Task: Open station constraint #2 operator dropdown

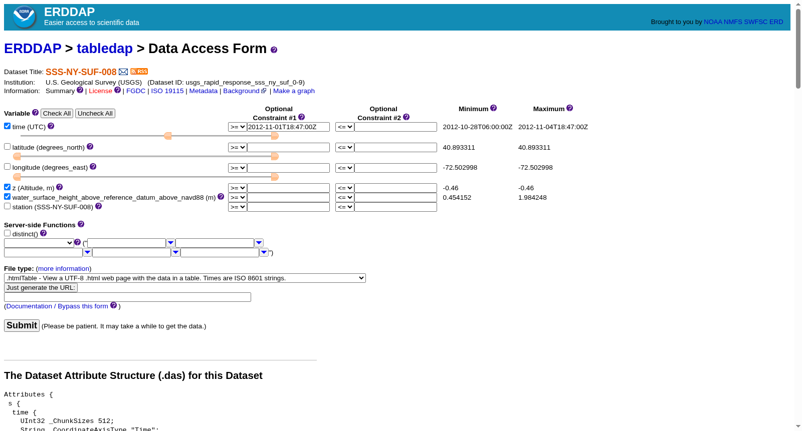Action: (344, 207)
